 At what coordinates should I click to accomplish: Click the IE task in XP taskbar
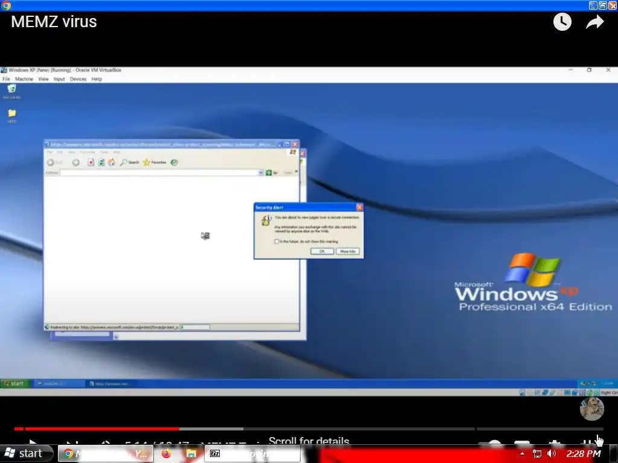coord(110,383)
